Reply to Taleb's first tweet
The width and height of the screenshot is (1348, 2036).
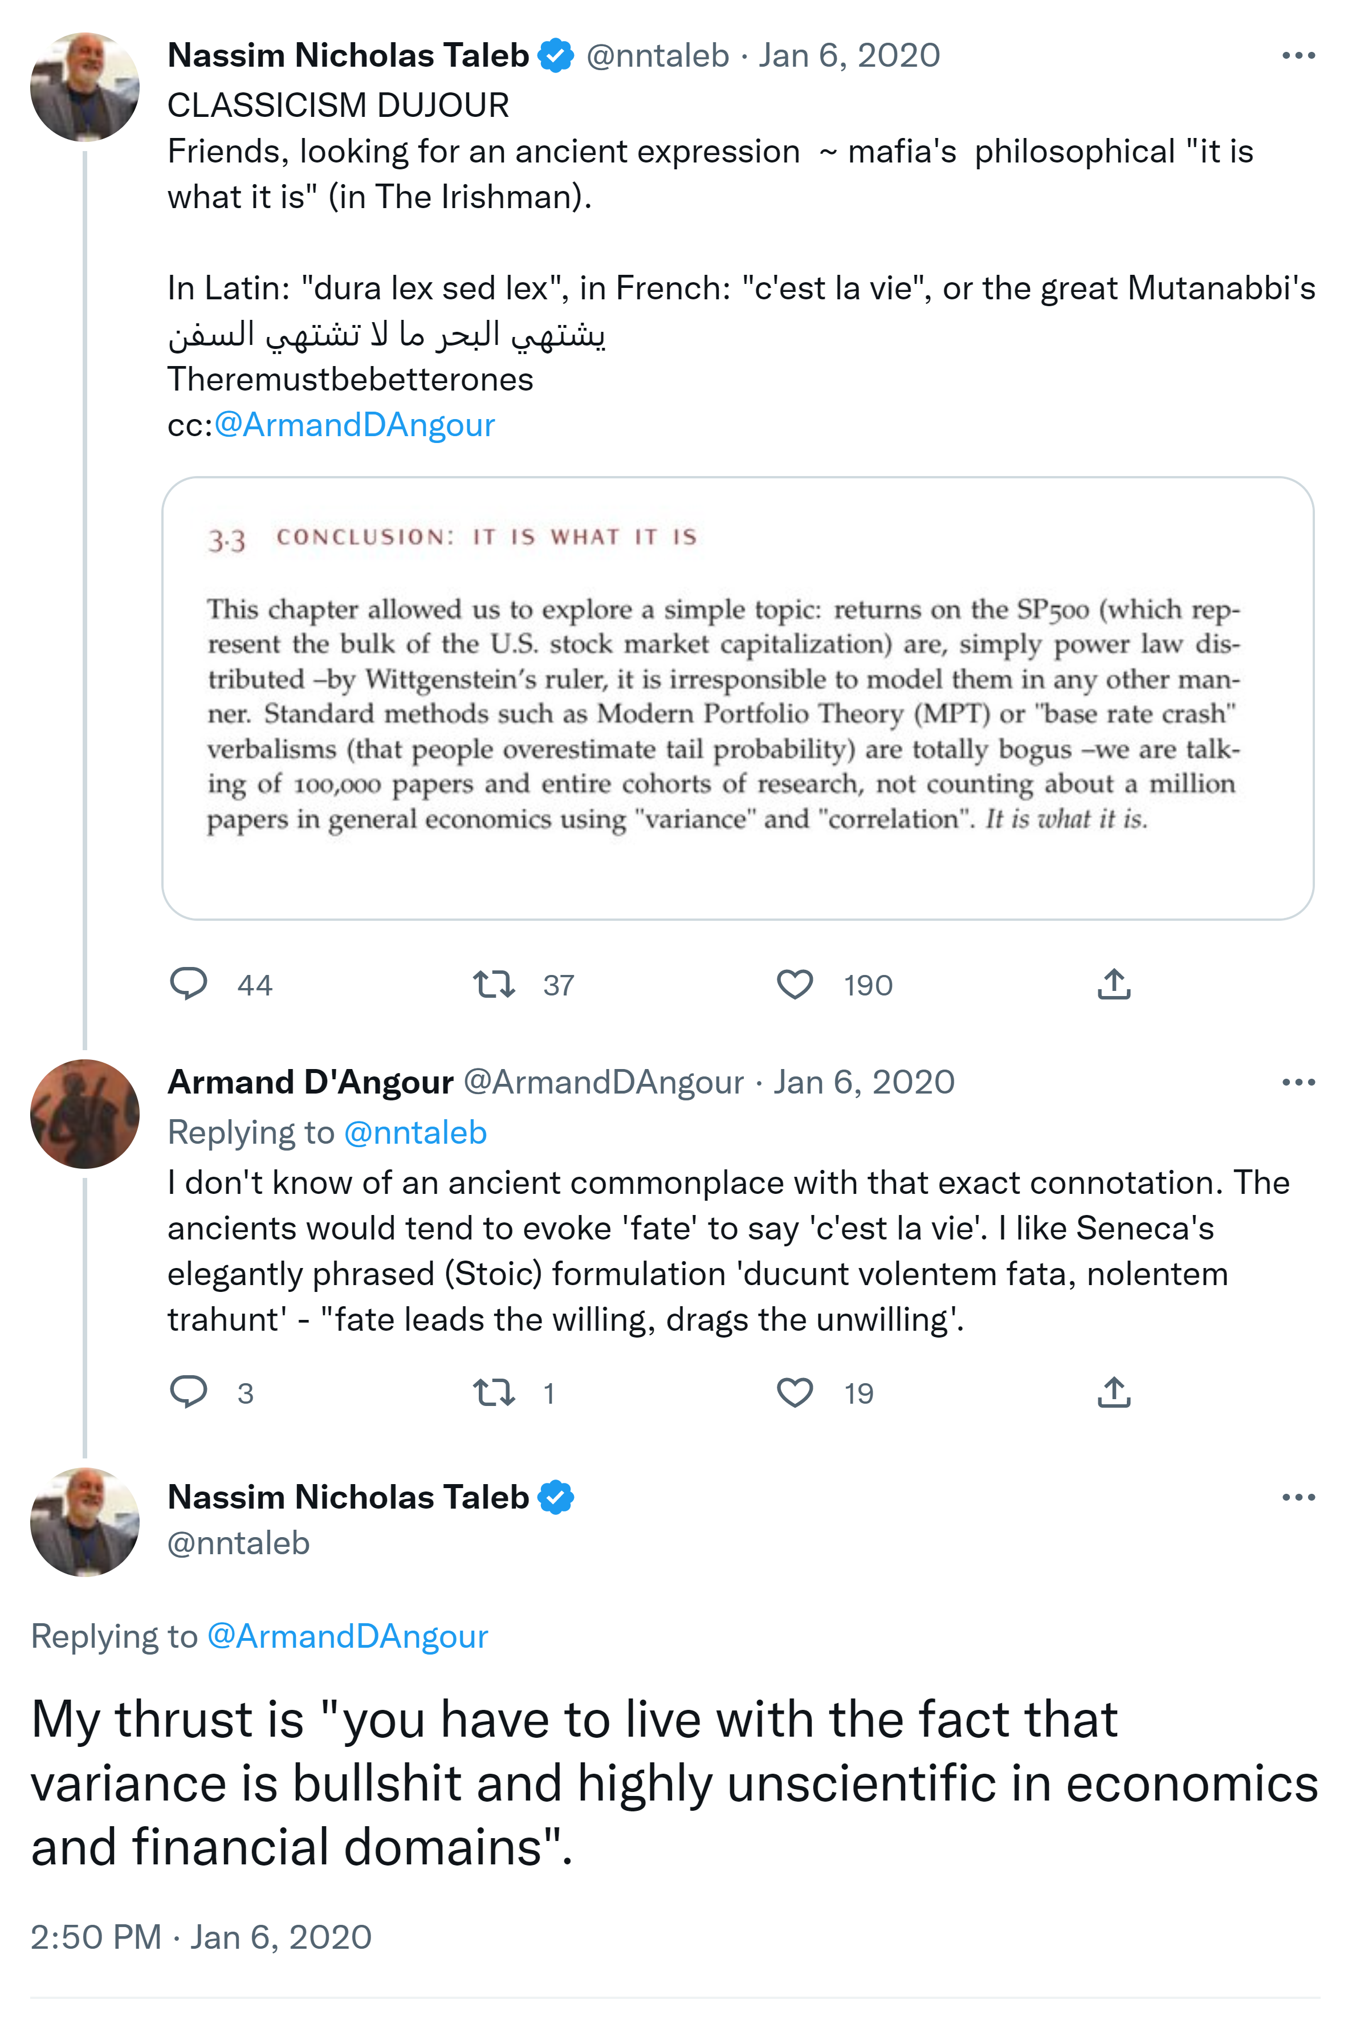188,984
